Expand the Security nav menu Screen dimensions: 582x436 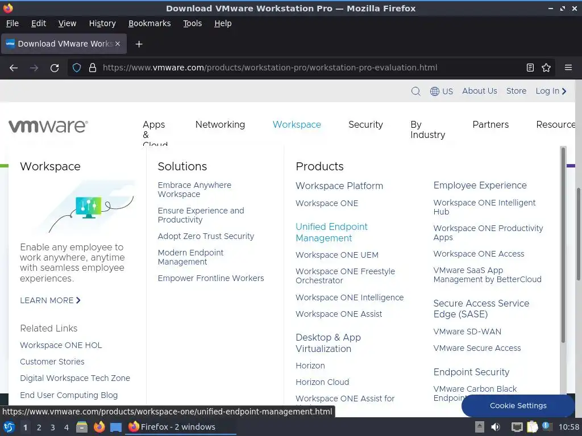(x=365, y=124)
